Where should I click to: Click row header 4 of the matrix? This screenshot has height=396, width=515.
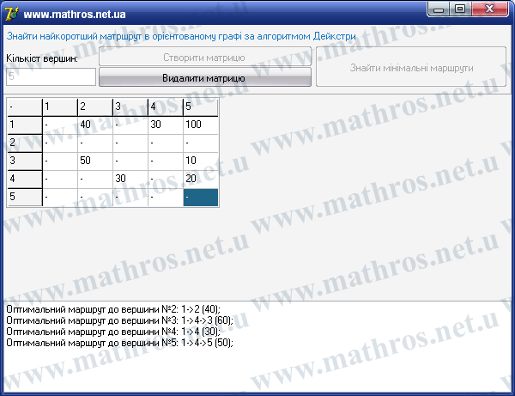click(25, 180)
